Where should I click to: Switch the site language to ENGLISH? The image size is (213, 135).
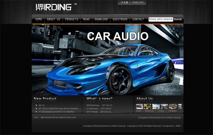tap(138, 2)
